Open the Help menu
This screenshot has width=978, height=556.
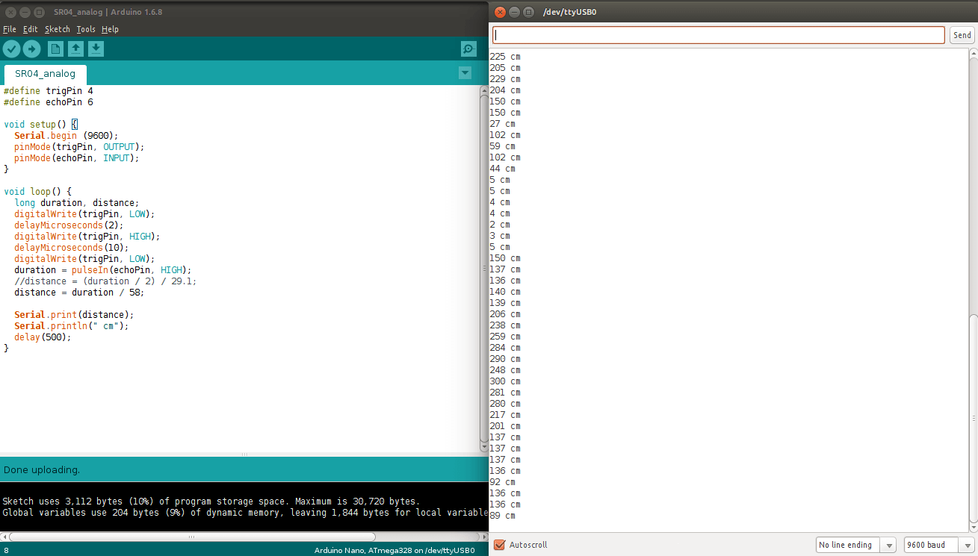110,29
